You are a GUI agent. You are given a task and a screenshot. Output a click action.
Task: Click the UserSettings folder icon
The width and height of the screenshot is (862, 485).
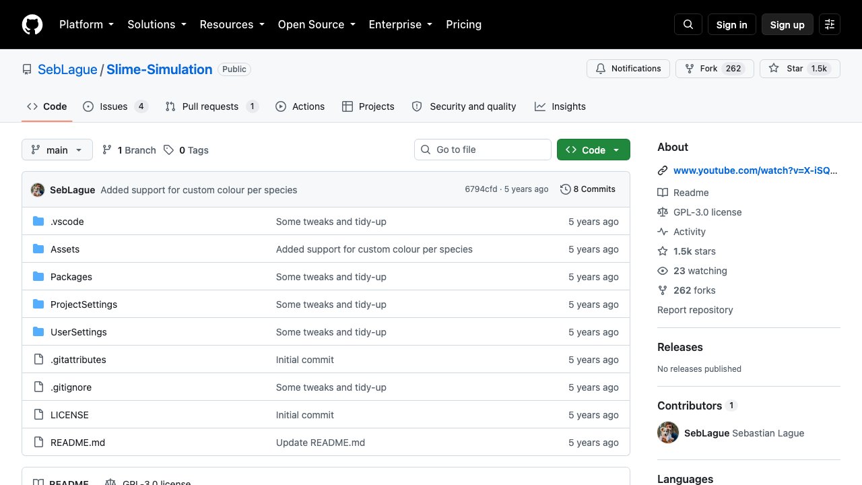(x=38, y=332)
